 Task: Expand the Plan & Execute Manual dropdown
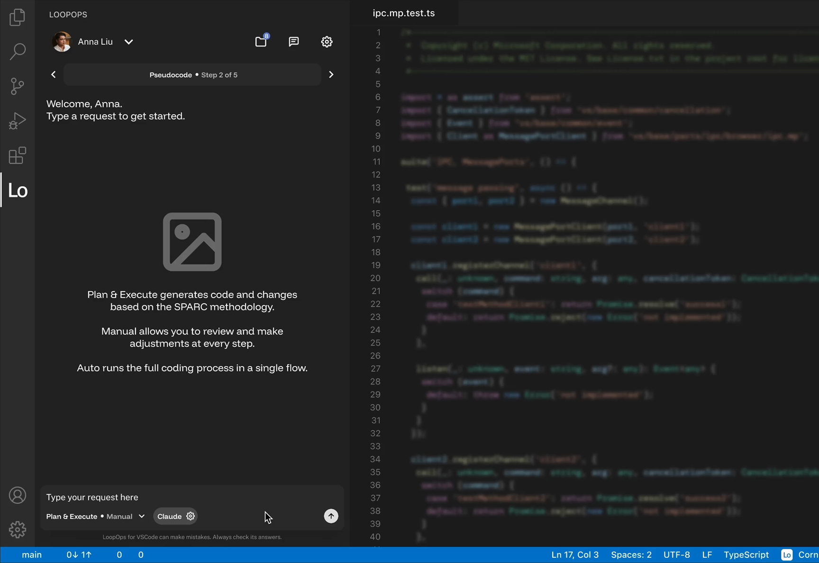click(x=95, y=516)
